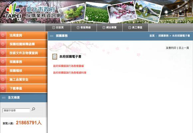The width and height of the screenshot is (193, 133).
Task: Go to 網站導覽 in top navigation
Action: (x=109, y=28)
